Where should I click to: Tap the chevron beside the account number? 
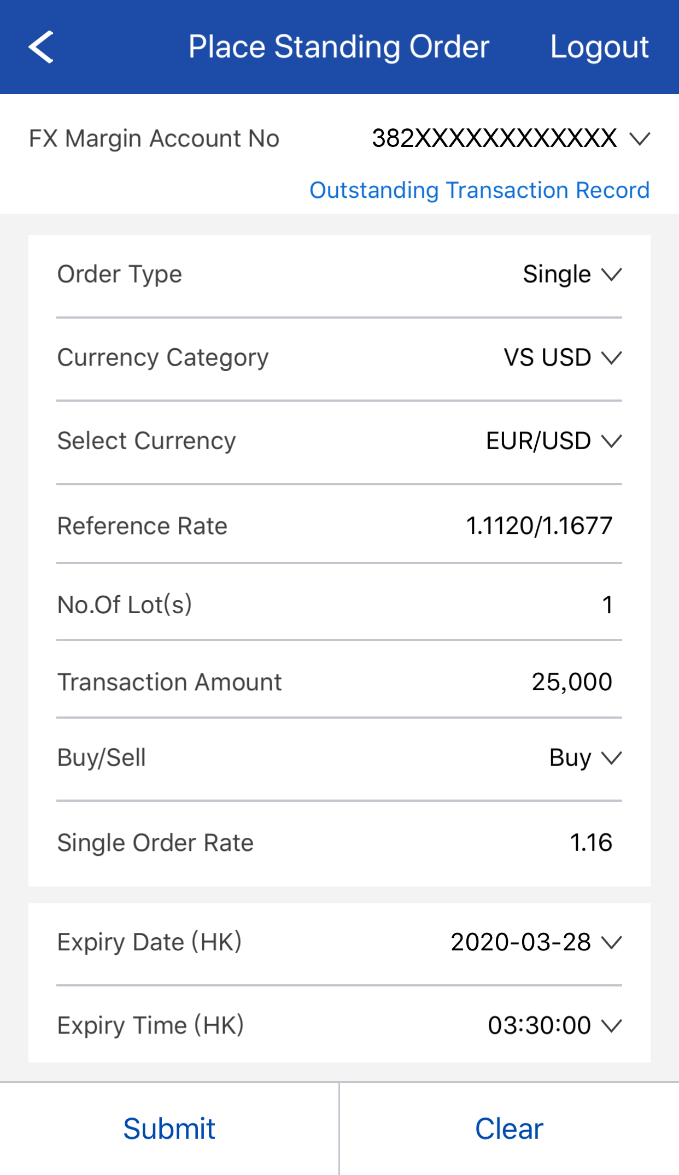pyautogui.click(x=640, y=139)
